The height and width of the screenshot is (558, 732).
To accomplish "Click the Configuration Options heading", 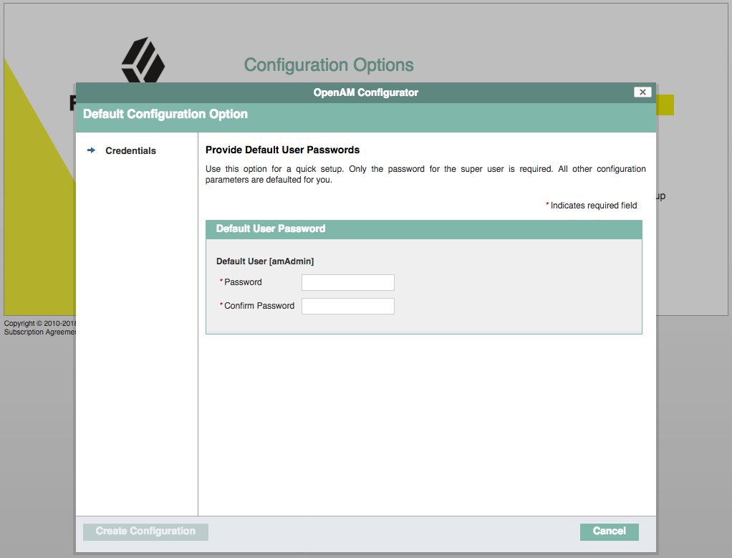I will click(329, 65).
